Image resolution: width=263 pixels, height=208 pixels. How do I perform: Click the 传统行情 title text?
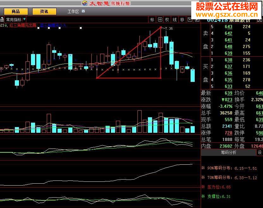(120, 3)
